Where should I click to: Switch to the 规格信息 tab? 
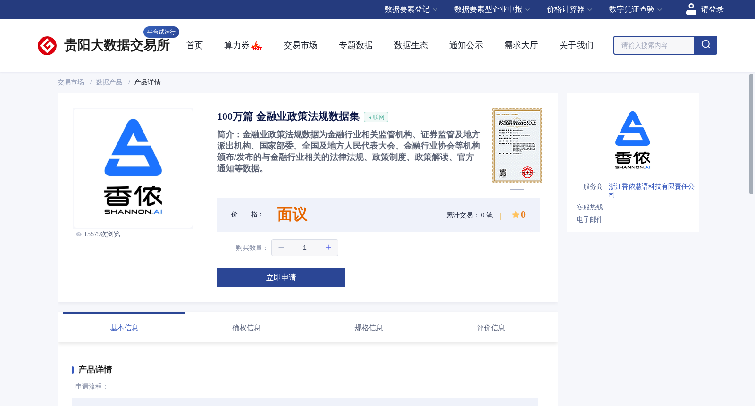[x=369, y=328]
